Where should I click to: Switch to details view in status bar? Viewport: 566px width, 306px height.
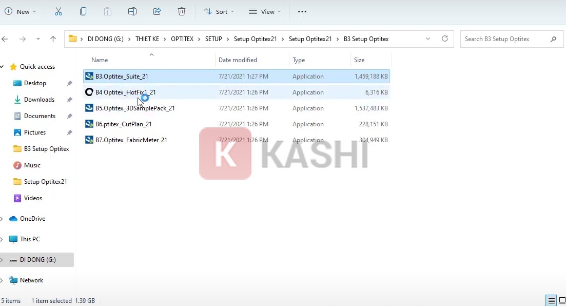551,300
